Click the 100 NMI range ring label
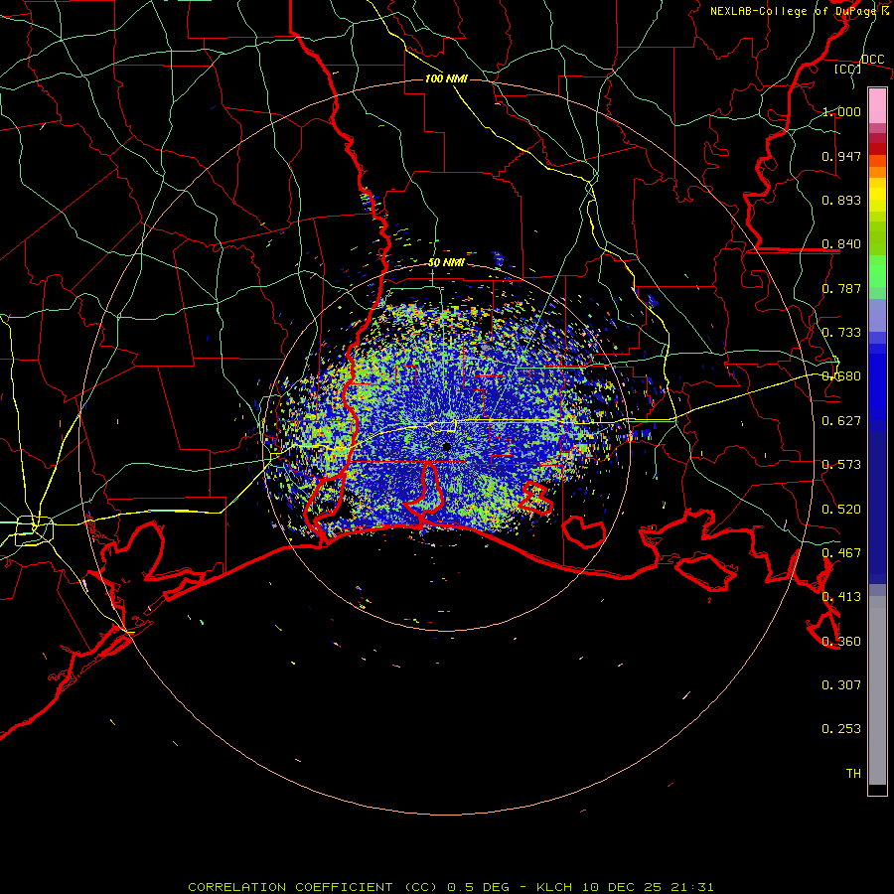894x894 pixels. 446,78
